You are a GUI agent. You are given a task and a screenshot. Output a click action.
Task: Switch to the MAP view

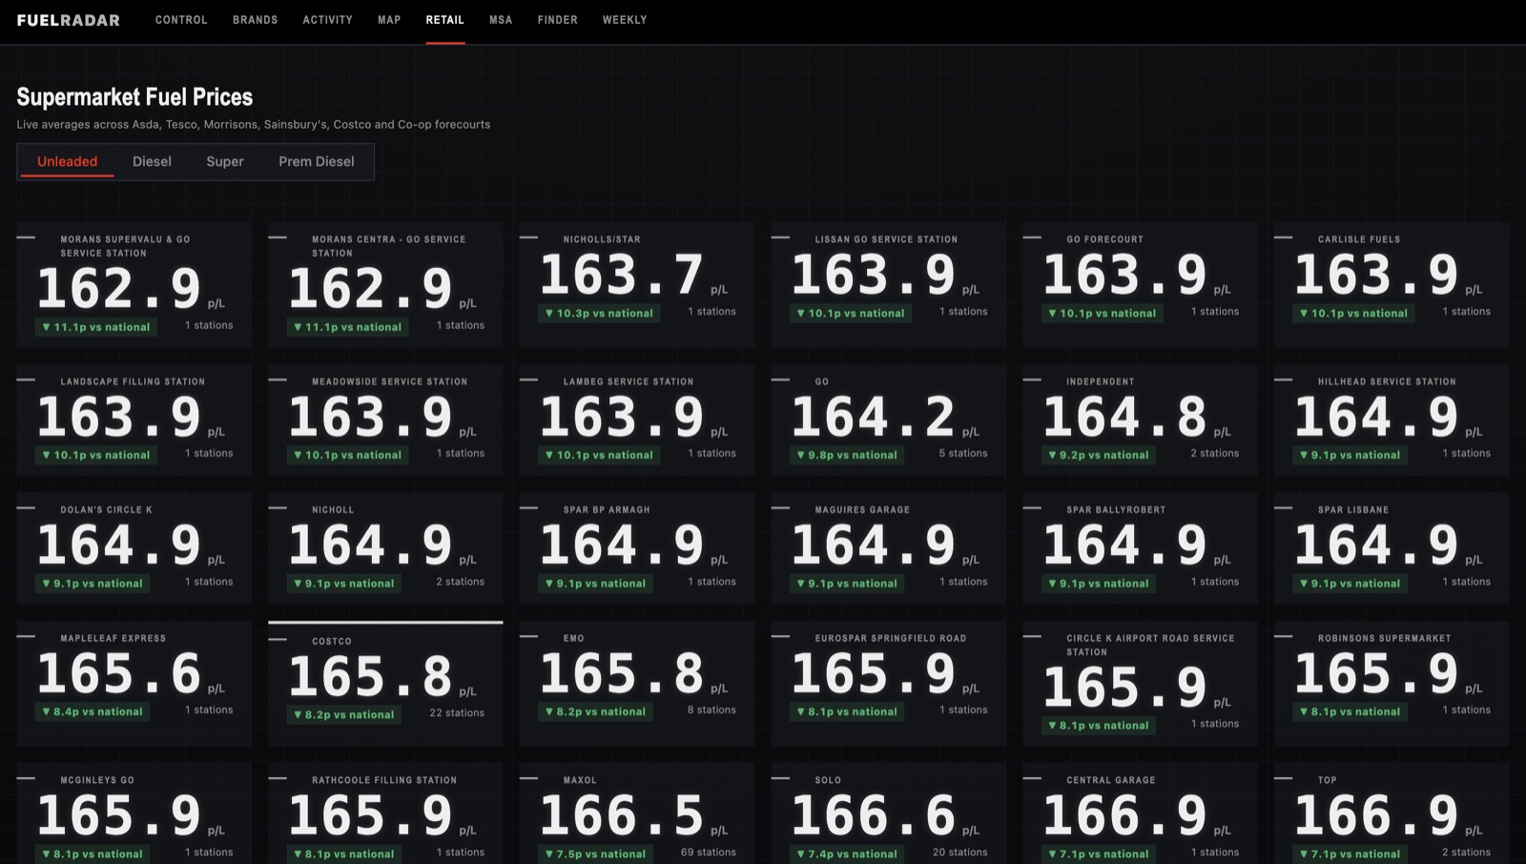(389, 20)
